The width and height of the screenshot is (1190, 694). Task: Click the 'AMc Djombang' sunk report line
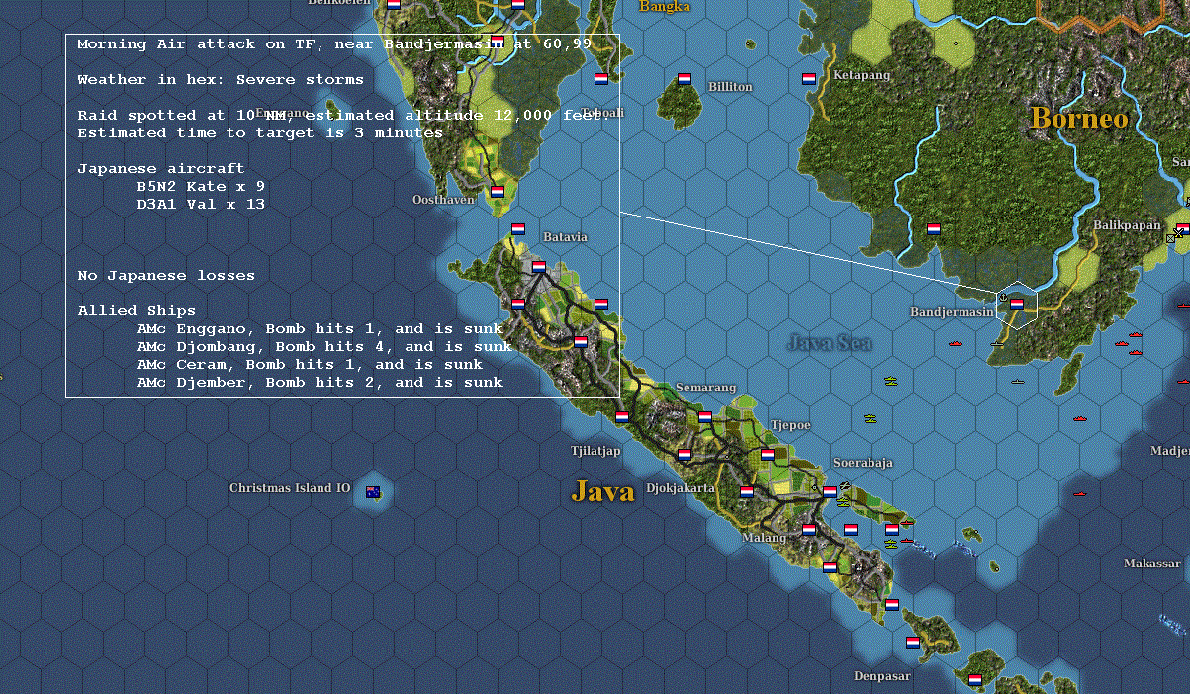pyautogui.click(x=324, y=346)
